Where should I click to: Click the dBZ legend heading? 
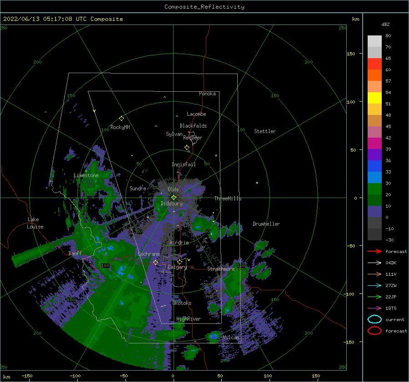[385, 25]
